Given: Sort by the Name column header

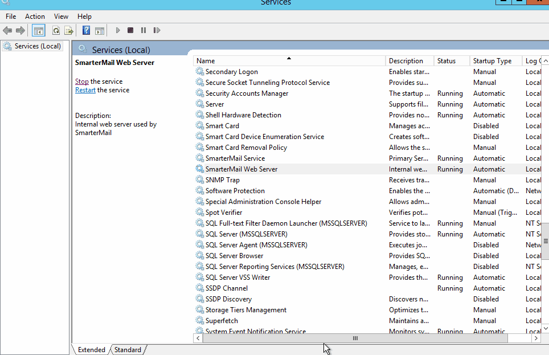Looking at the screenshot, I should 289,60.
